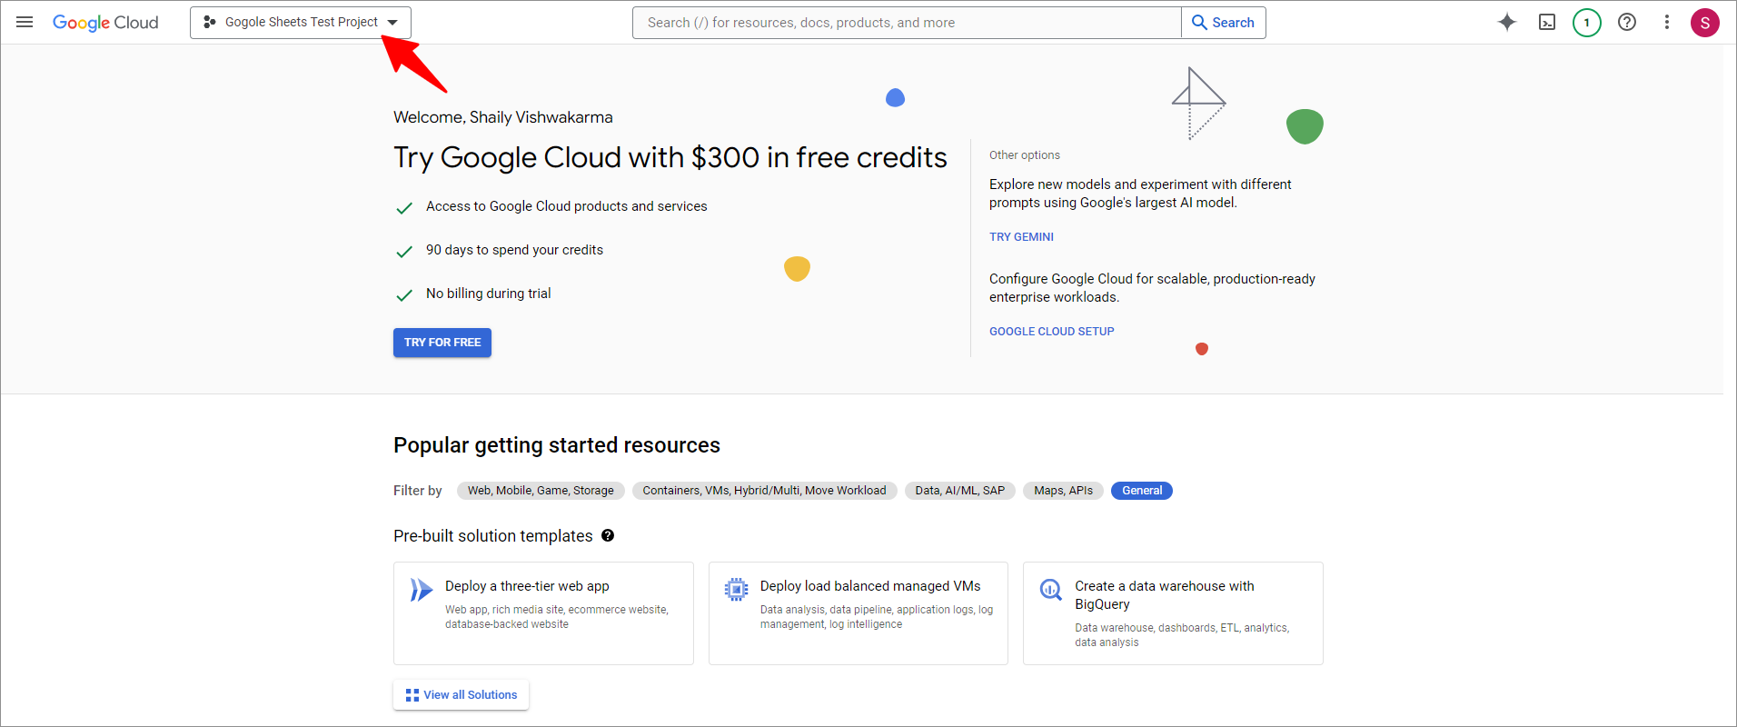Open the Gogole Sheets Test Project selector
The height and width of the screenshot is (727, 1737).
pos(301,23)
